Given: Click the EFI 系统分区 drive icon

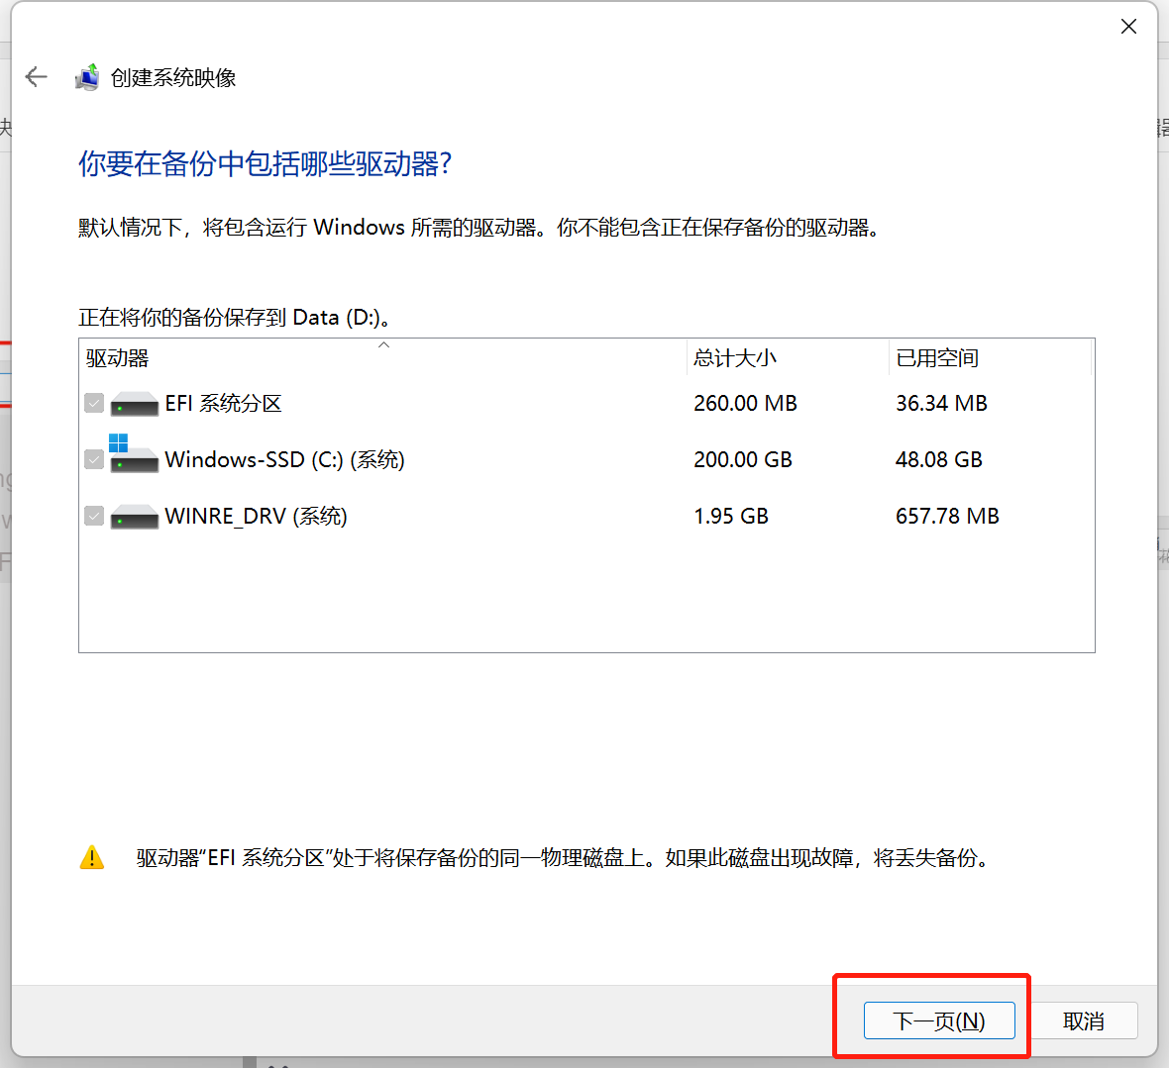Looking at the screenshot, I should [x=134, y=404].
